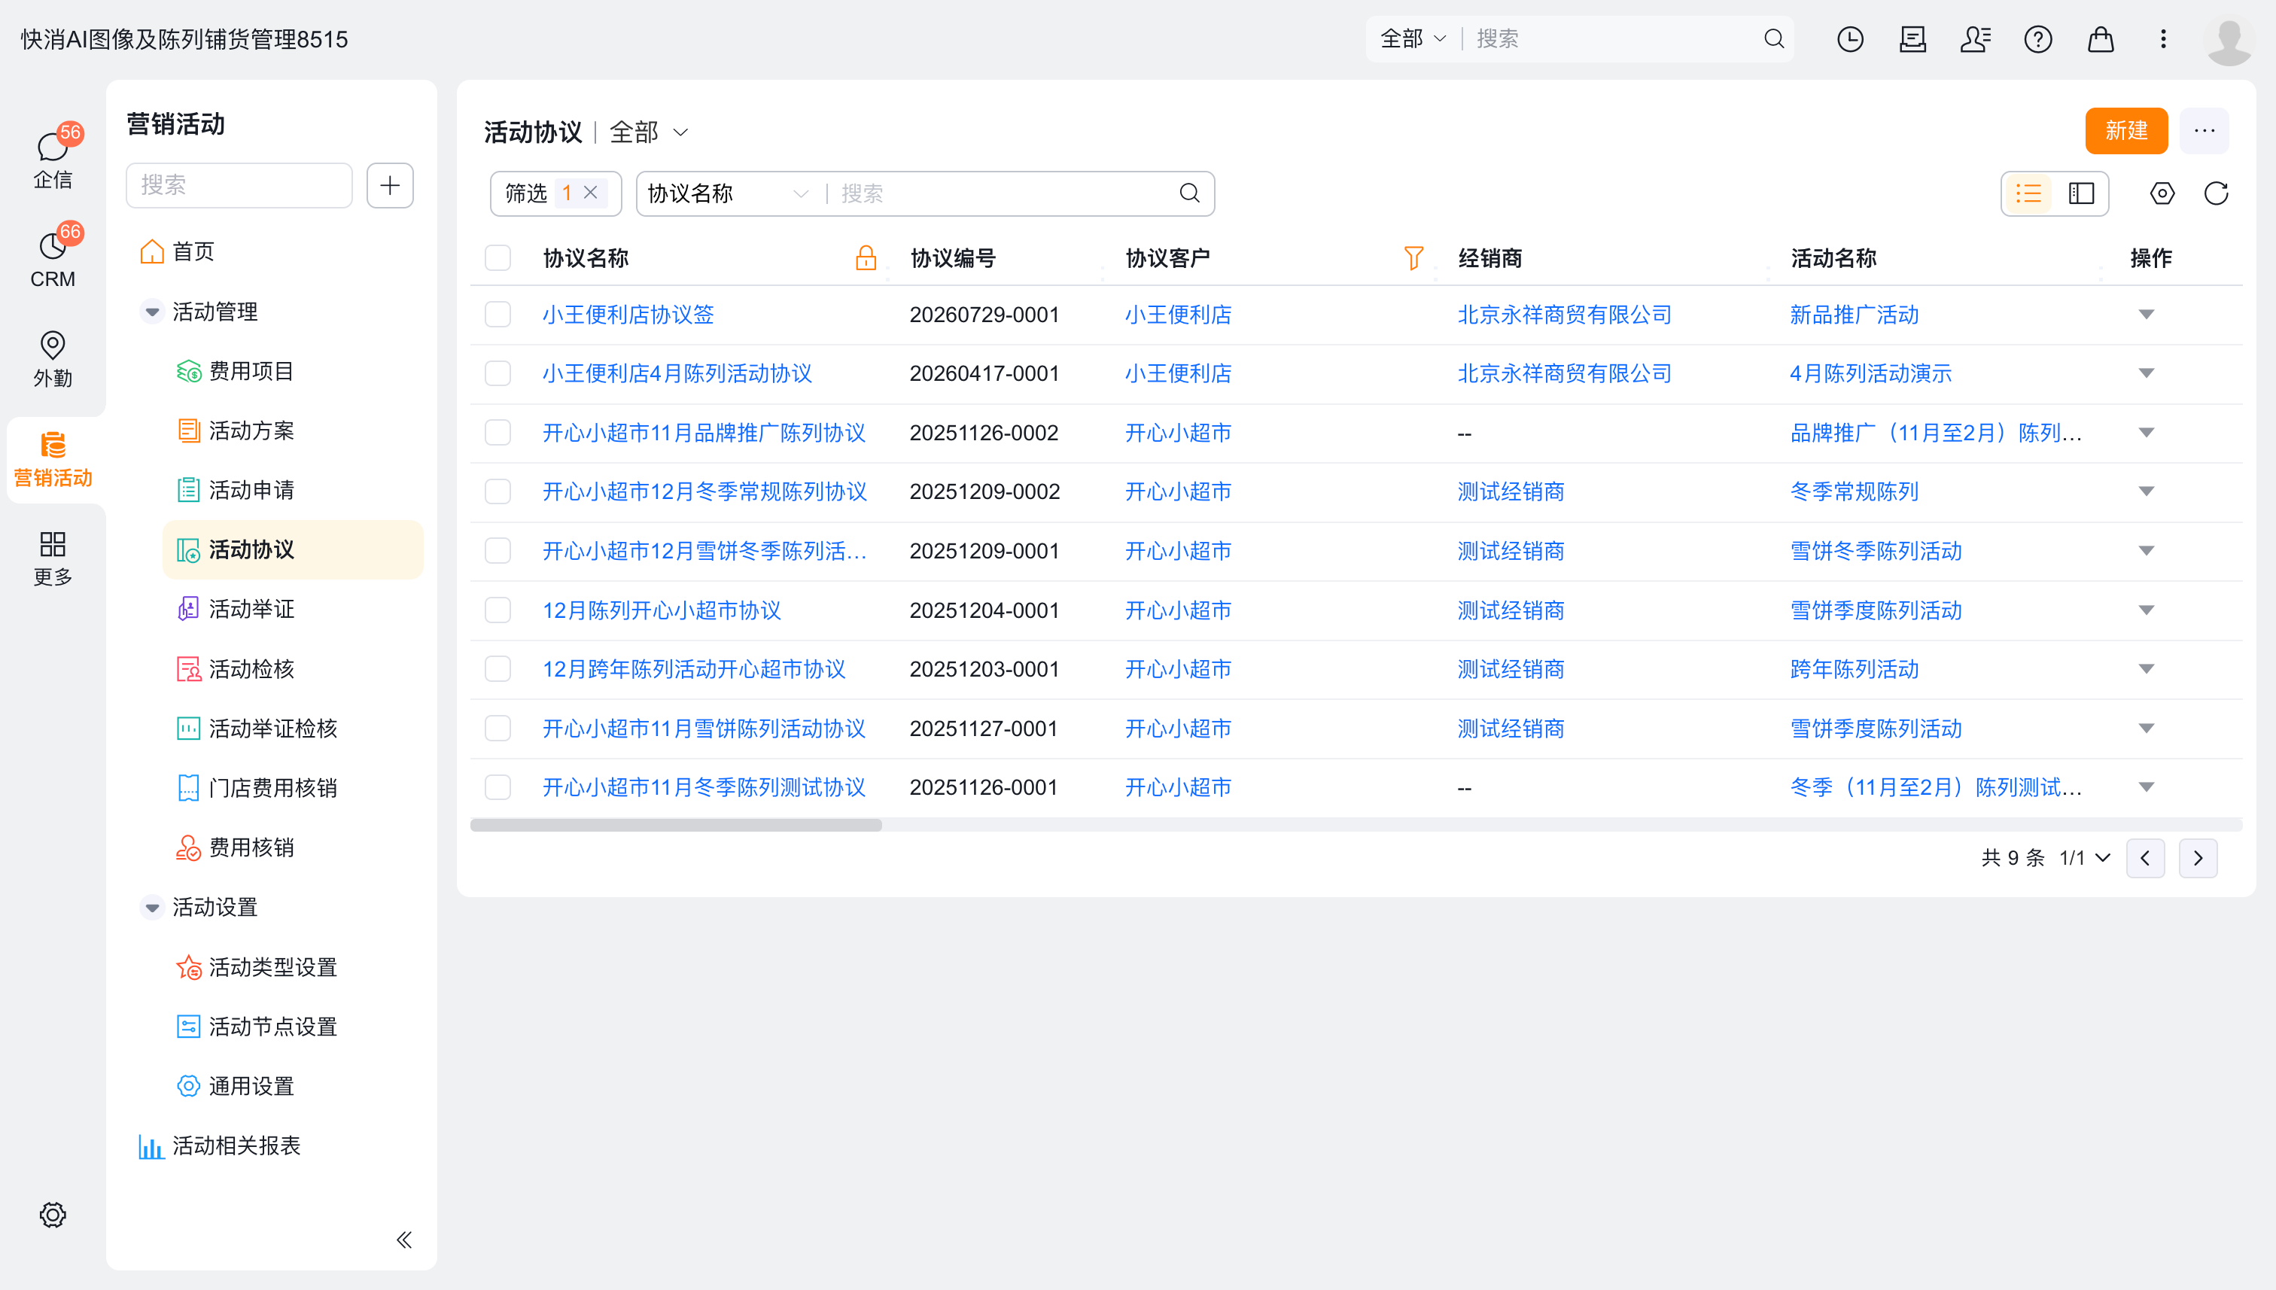Screen dimensions: 2276x1290
Task: Check the row 开心小超市11月雪饼陈列活动协议
Action: [x=498, y=727]
